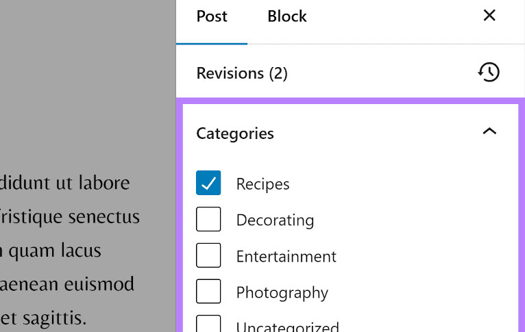Viewport: 525px width, 332px height.
Task: Open the revisions history clock icon
Action: tap(489, 73)
